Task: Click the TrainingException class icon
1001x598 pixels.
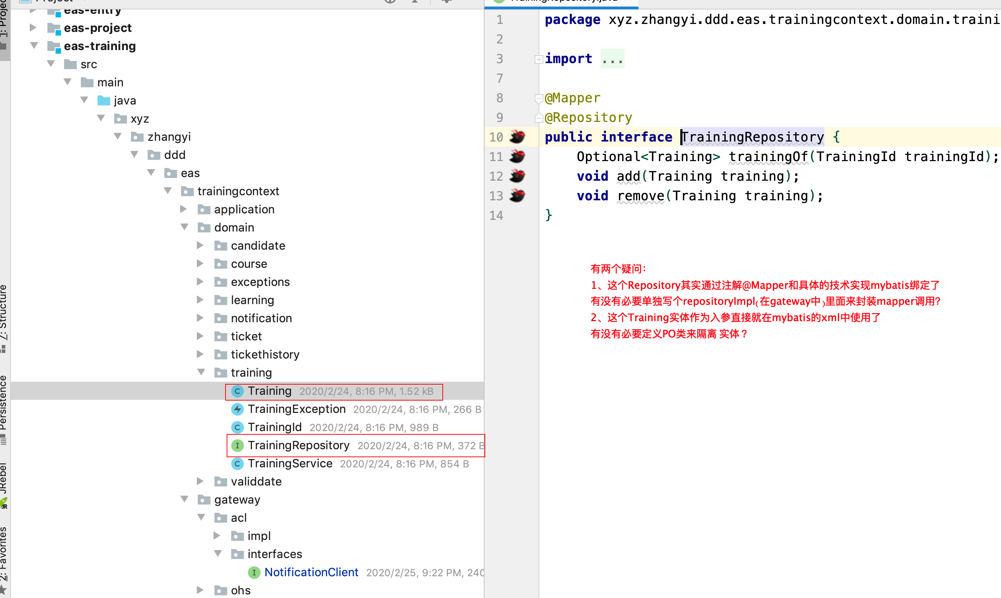Action: [237, 409]
